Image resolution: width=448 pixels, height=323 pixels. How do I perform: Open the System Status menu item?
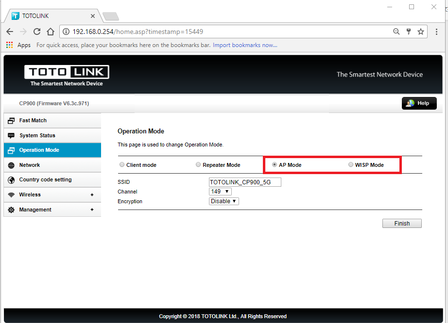(x=52, y=135)
